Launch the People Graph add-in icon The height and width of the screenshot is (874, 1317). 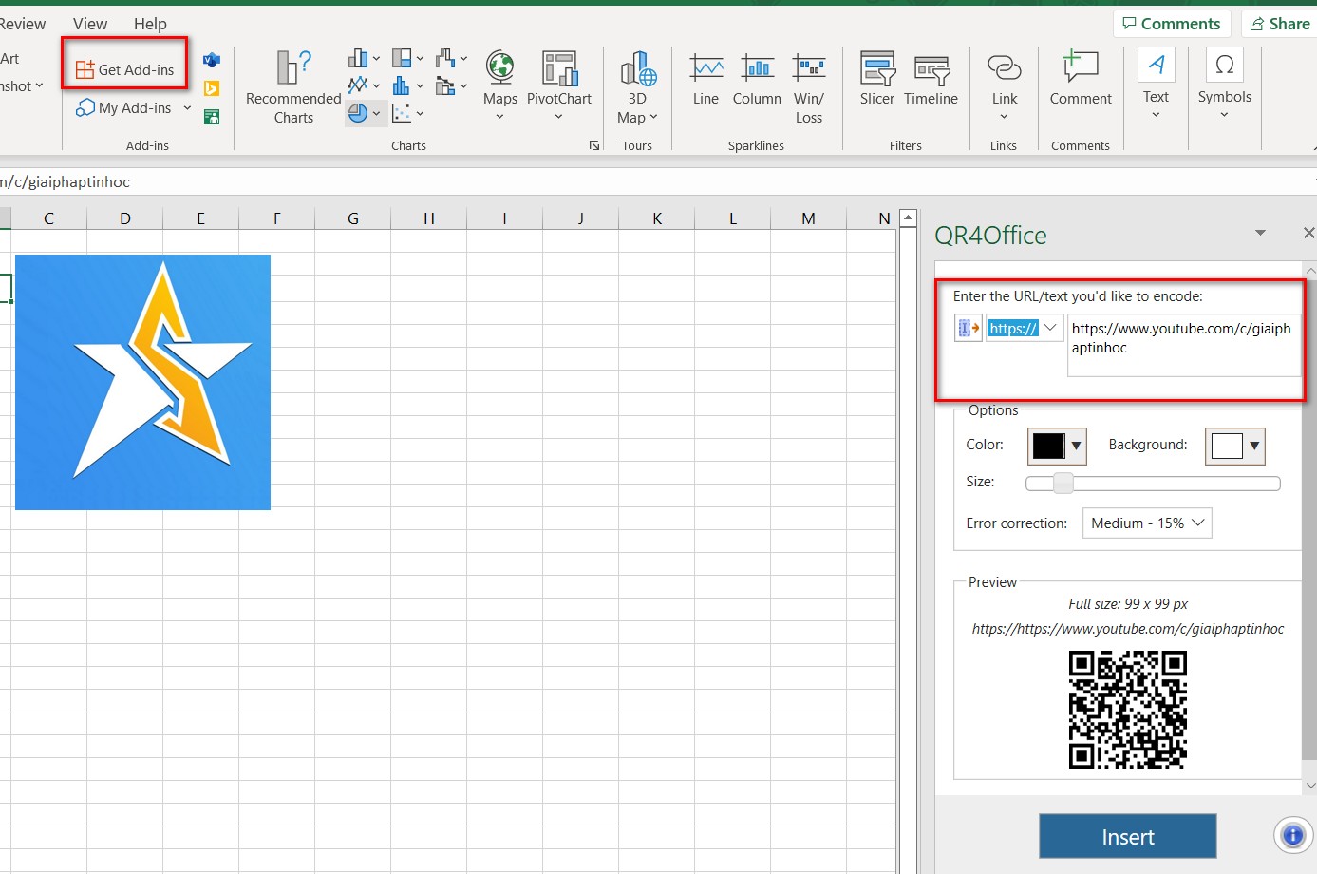coord(212,117)
